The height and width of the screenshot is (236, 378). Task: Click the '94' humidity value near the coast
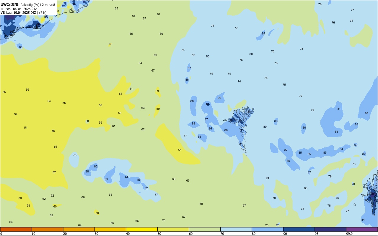(12, 32)
